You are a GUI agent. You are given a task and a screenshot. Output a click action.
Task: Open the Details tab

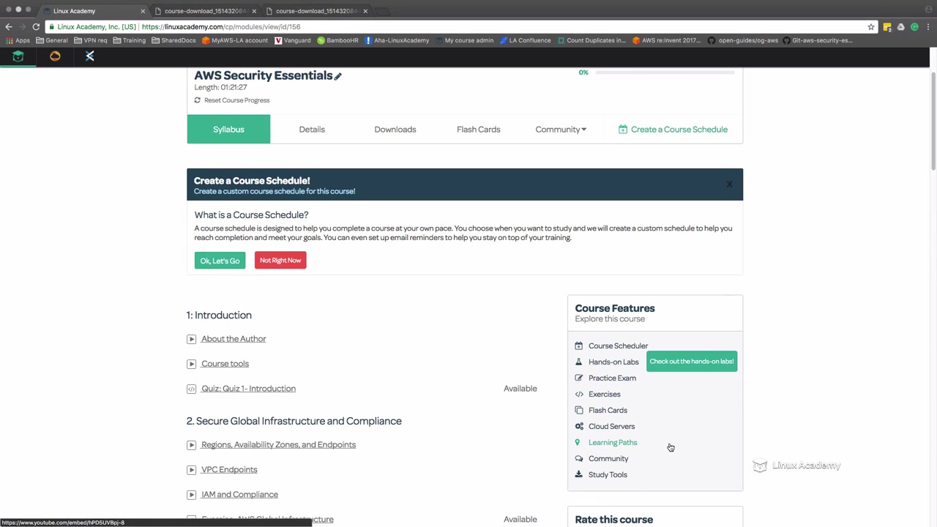pos(312,130)
